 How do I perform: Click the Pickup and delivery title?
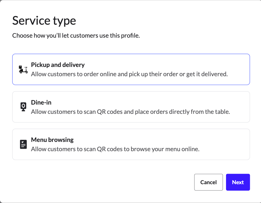tap(58, 65)
